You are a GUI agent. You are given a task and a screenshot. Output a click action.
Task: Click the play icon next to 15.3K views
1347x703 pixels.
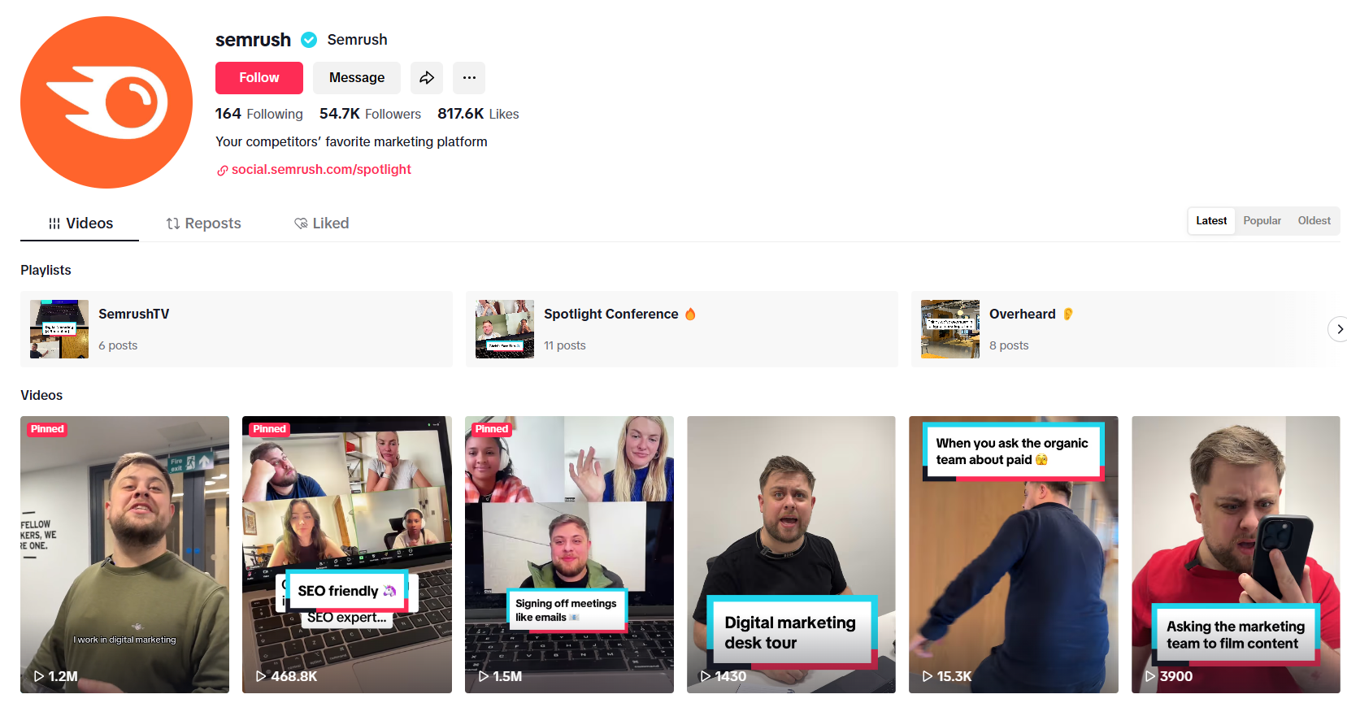click(x=928, y=676)
